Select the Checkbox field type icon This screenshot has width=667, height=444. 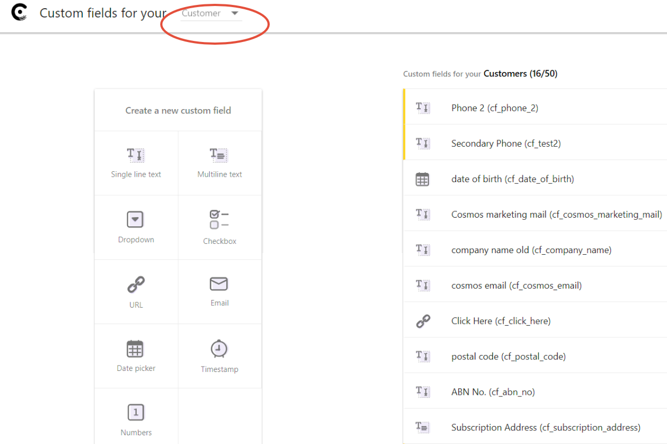(x=219, y=219)
